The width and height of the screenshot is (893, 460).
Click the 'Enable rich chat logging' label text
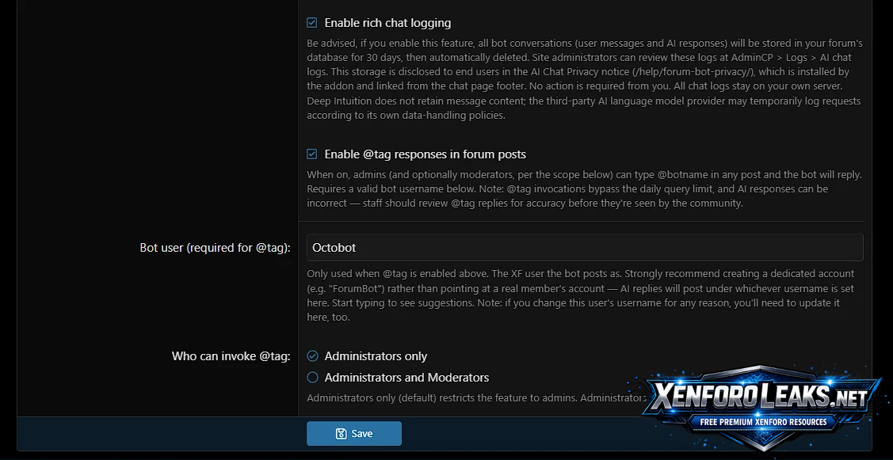pos(387,23)
